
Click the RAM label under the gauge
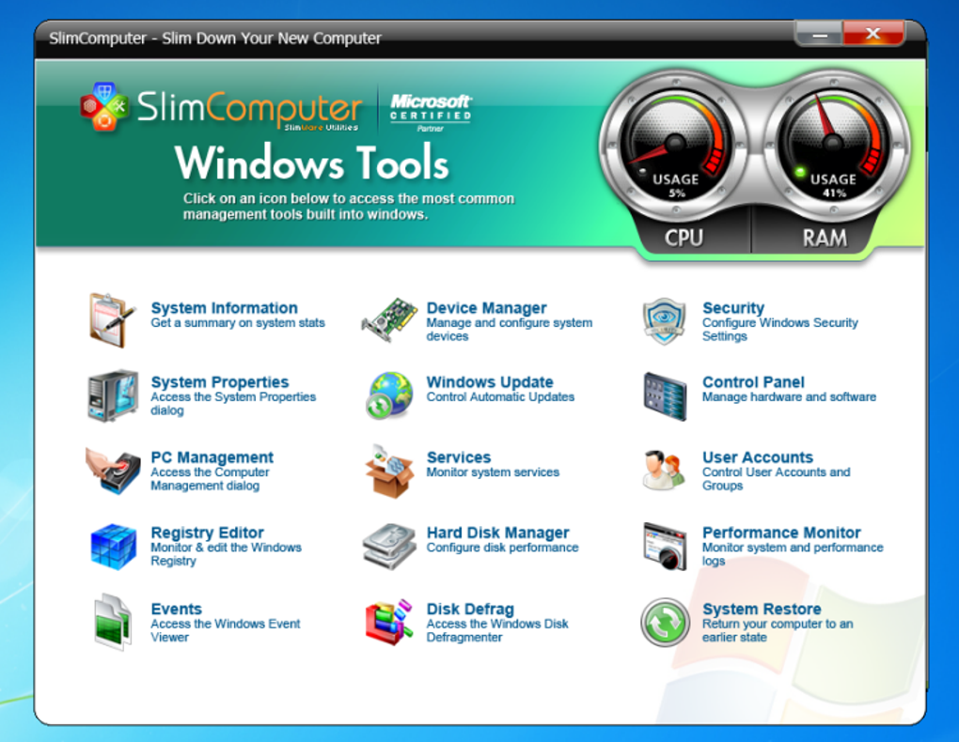825,238
